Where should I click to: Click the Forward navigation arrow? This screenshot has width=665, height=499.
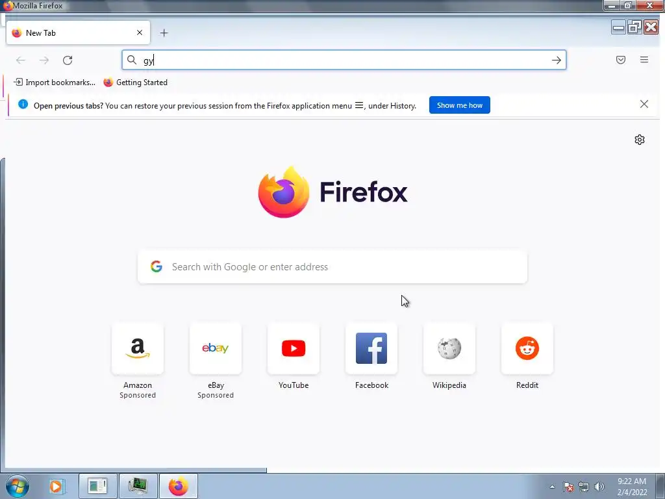pos(44,60)
